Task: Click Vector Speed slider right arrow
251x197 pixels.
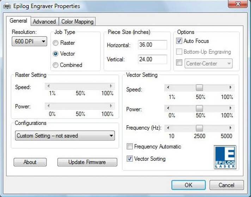Action: tap(231, 88)
